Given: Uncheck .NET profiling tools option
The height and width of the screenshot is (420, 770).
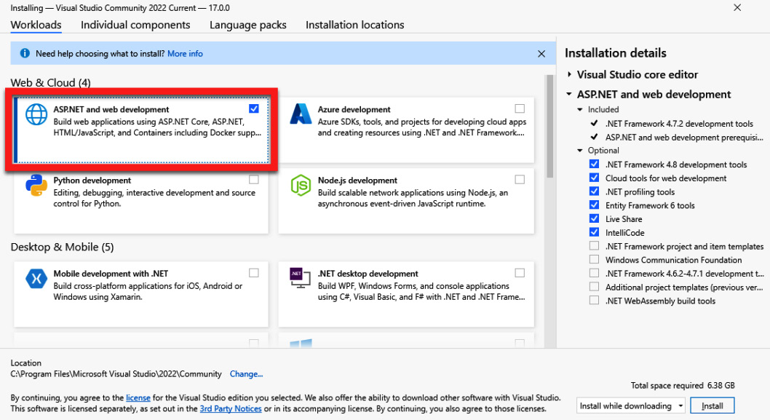Looking at the screenshot, I should point(594,191).
